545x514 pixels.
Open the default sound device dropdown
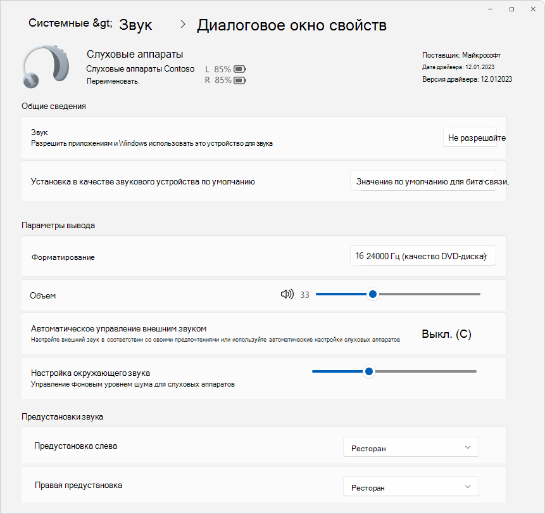point(423,181)
